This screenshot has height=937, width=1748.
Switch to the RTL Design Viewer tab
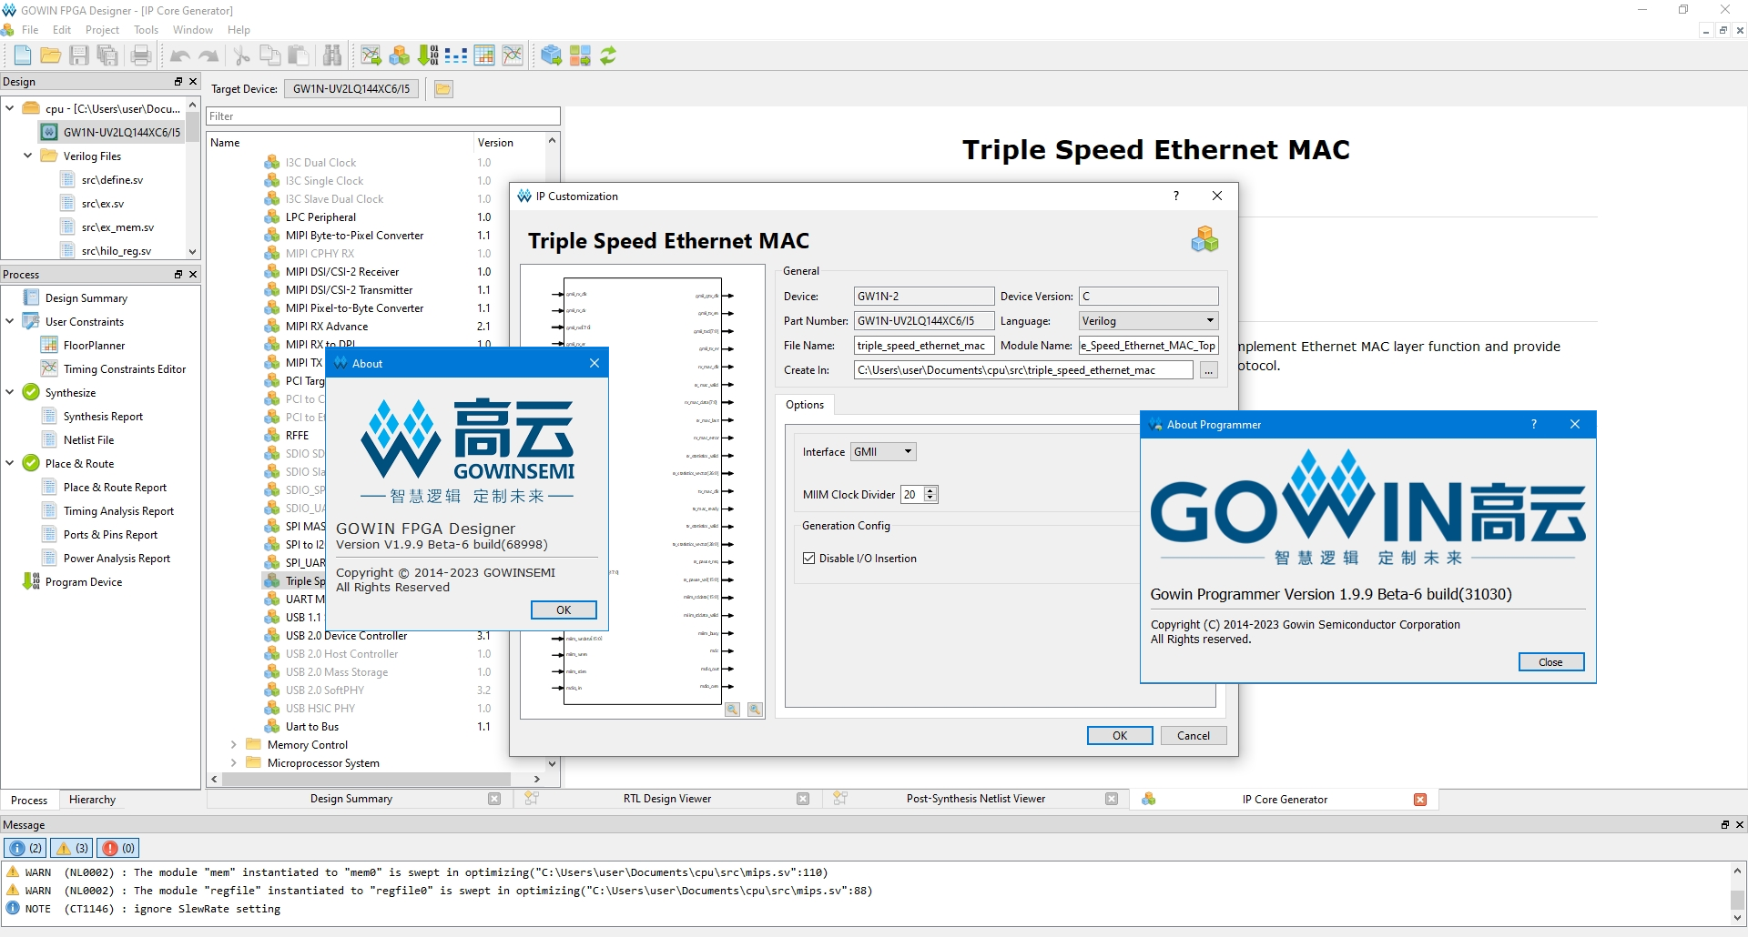667,799
